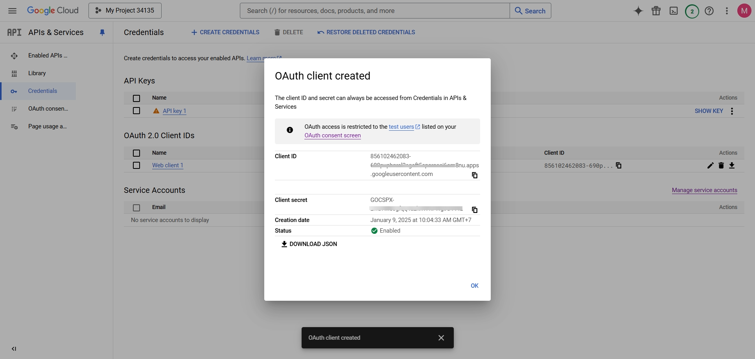
Task: Copy Web client 1 client ID in table
Action: point(619,165)
